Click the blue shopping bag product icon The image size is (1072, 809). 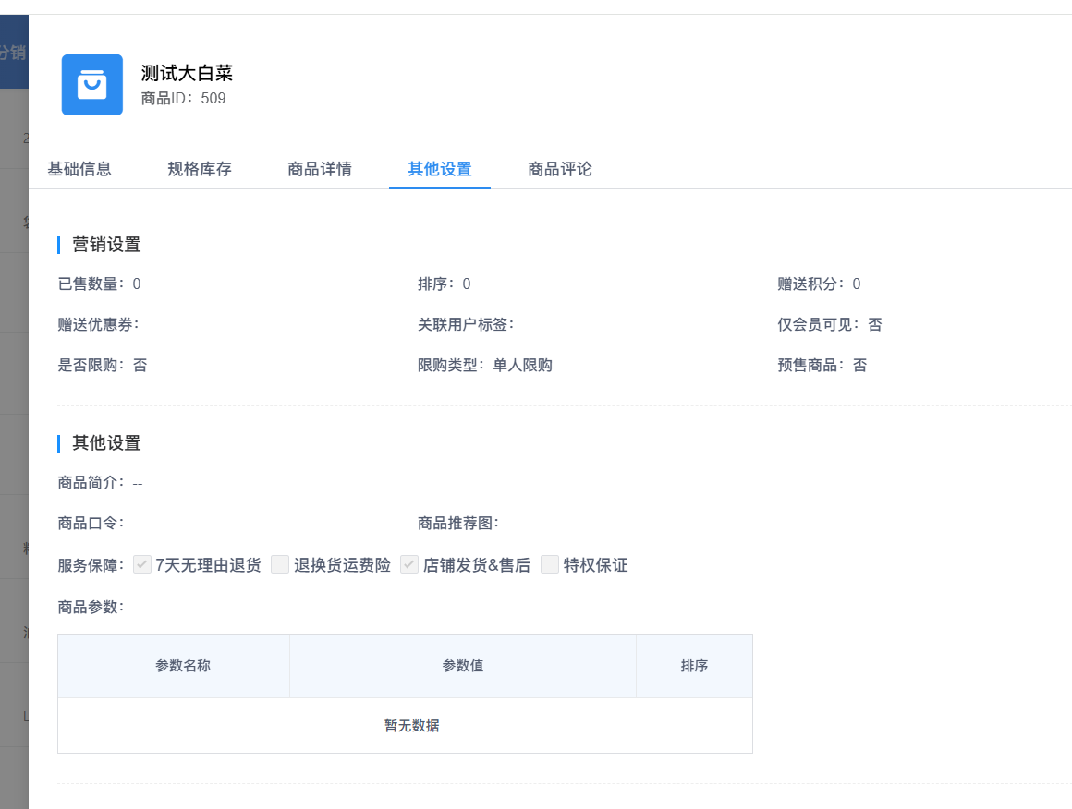pyautogui.click(x=91, y=85)
